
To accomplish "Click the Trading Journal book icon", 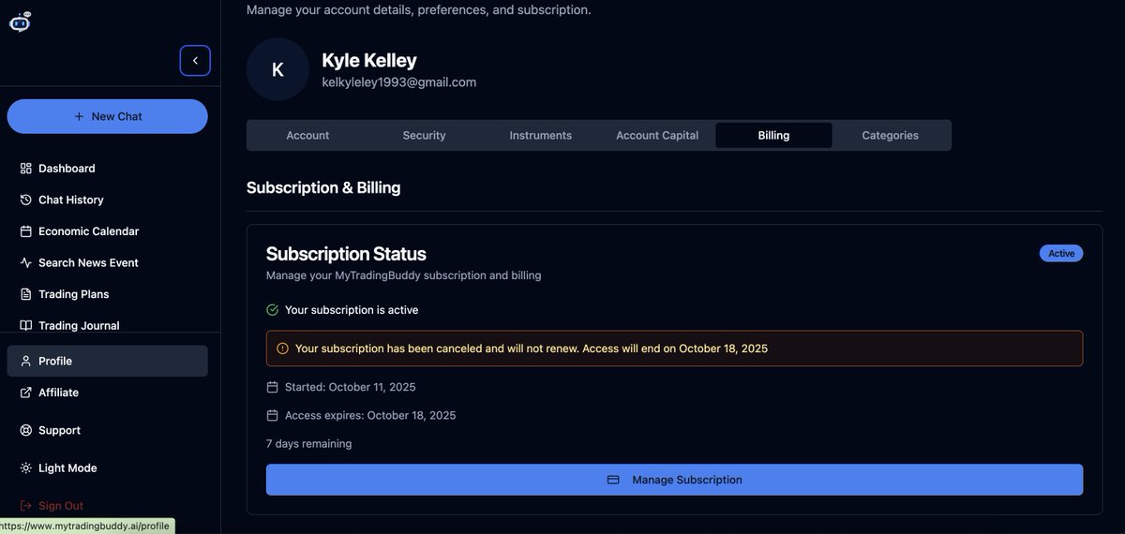I will (26, 325).
